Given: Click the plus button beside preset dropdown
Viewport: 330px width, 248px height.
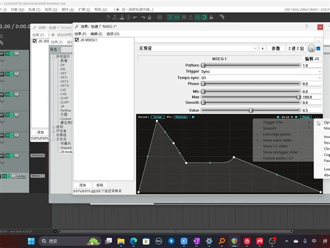Looking at the screenshot, I should 262,48.
